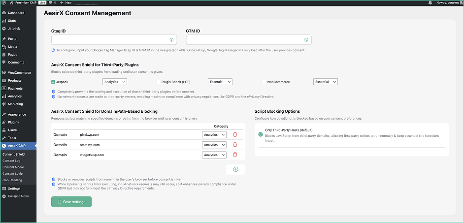Click info icon inside Gtag ID field
464x223 pixels.
tap(171, 40)
